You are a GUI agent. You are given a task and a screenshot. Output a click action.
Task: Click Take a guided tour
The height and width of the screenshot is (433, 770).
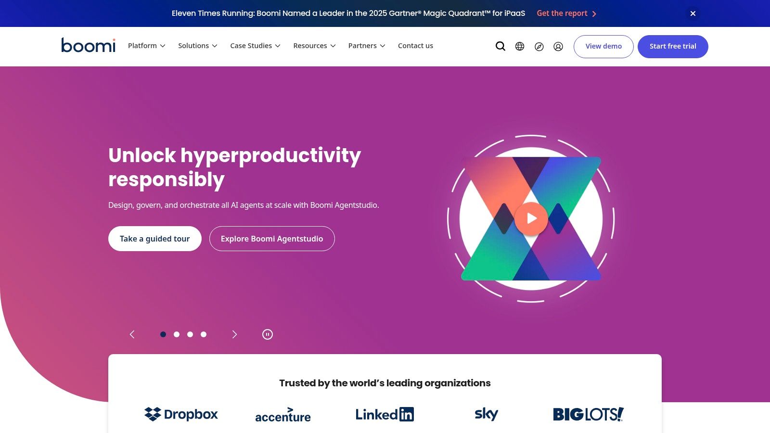click(x=155, y=239)
